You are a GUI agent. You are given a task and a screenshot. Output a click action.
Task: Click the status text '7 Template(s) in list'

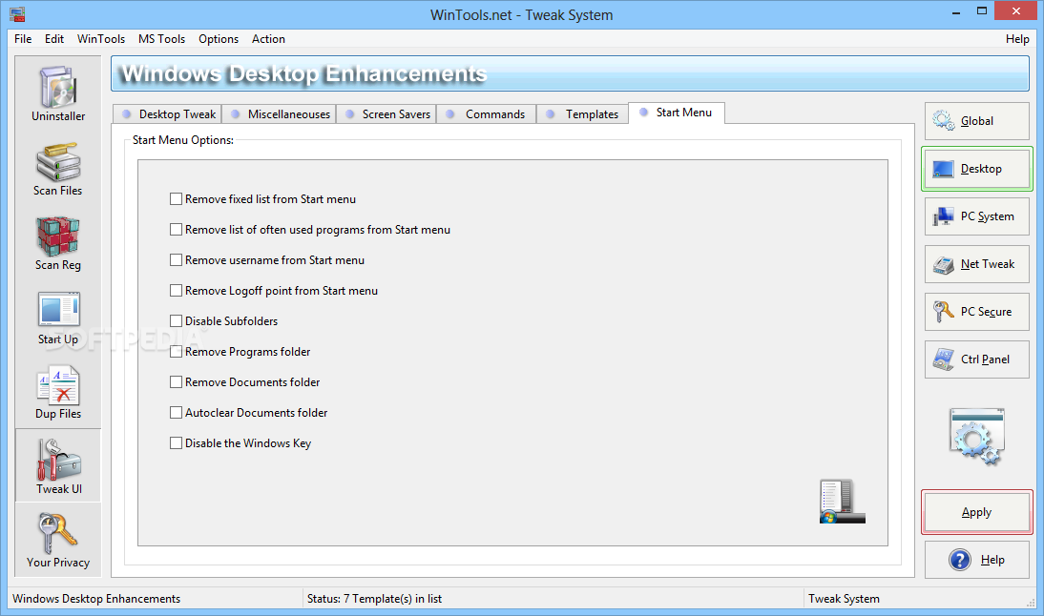[x=392, y=599]
